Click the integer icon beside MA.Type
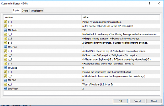Viewport: 164px width, 106px height. (x=6, y=47)
